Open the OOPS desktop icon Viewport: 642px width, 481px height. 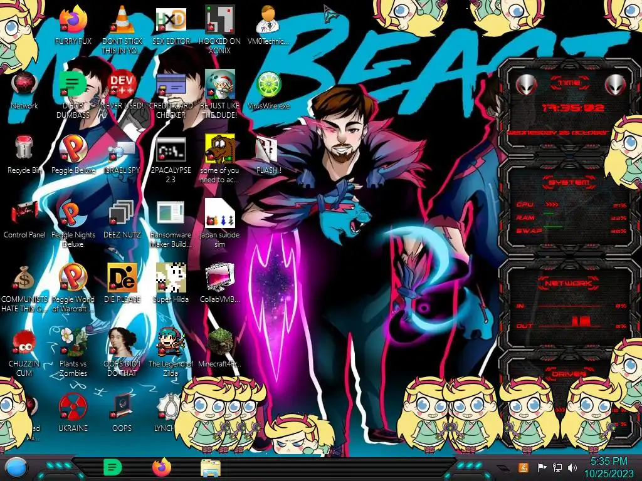tap(122, 406)
